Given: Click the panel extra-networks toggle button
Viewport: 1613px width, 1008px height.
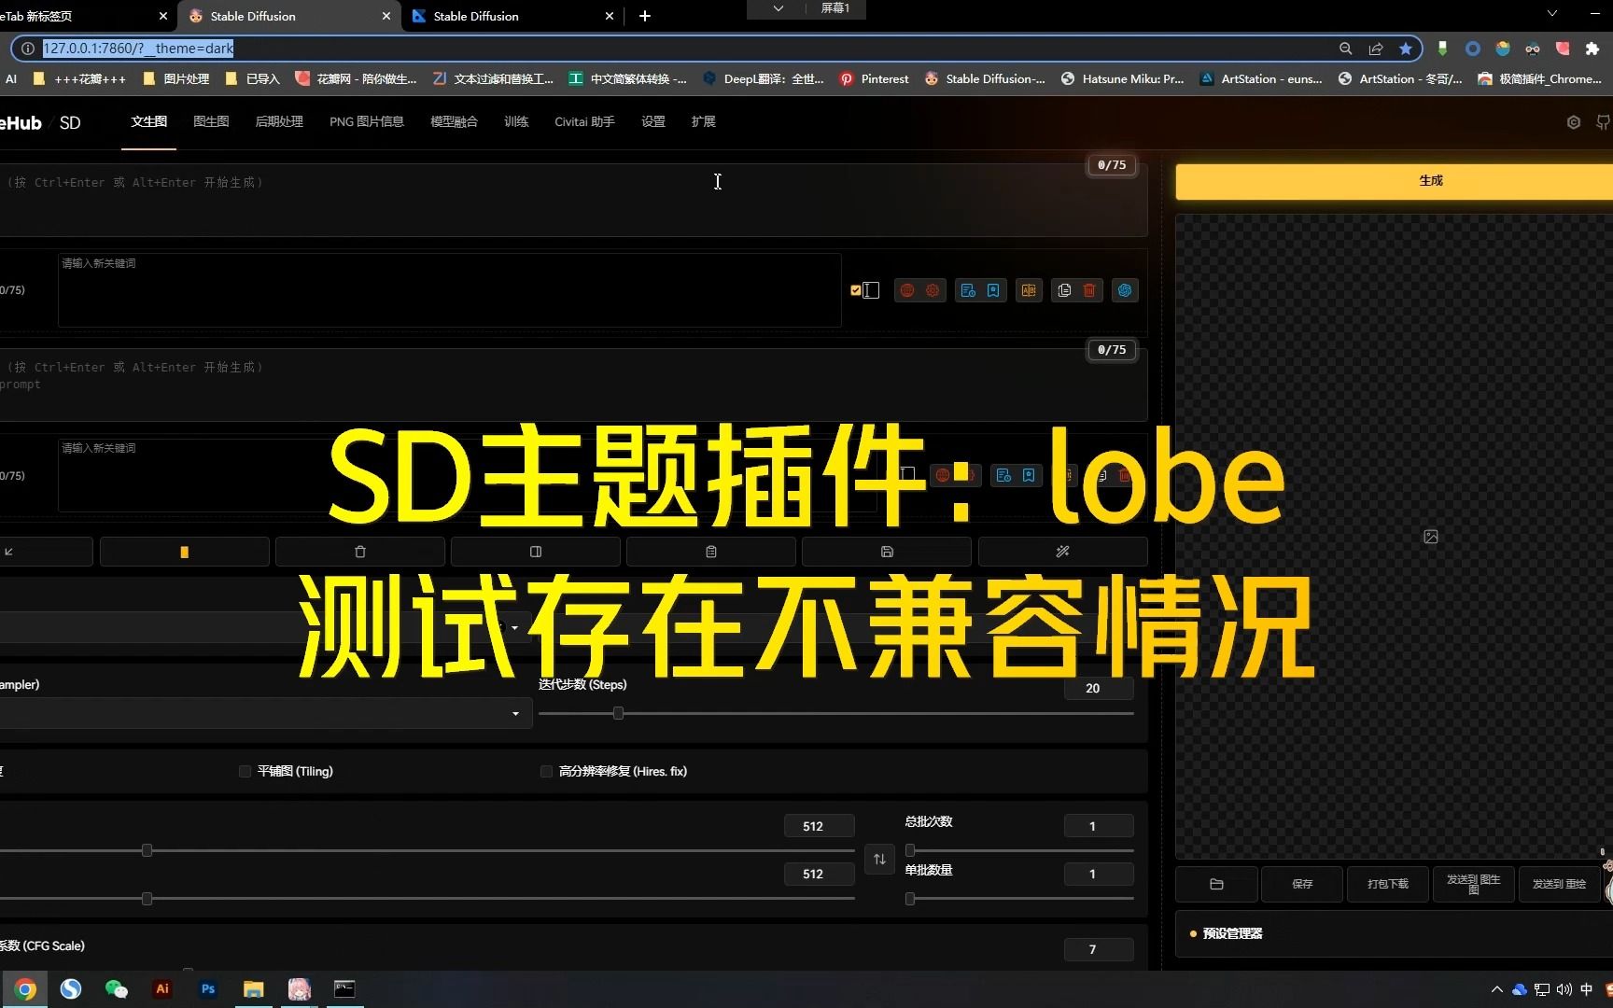Looking at the screenshot, I should (x=535, y=552).
